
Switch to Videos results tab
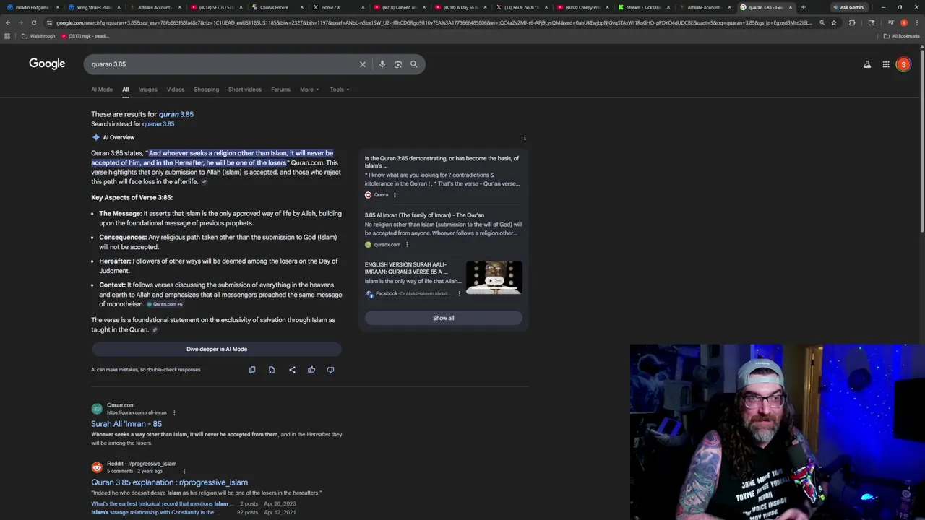[176, 90]
